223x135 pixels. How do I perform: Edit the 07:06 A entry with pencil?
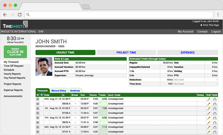click(209, 113)
